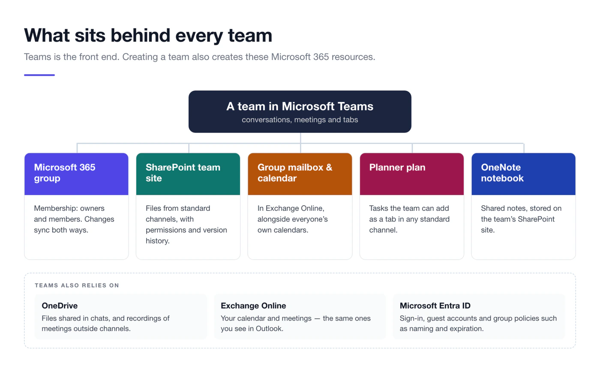Select the 'Microsoft Entra ID' title
The height and width of the screenshot is (369, 600).
(435, 306)
